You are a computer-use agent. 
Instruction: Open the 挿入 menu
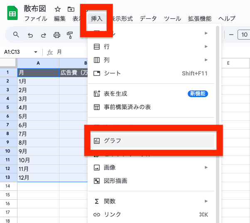pyautogui.click(x=97, y=19)
